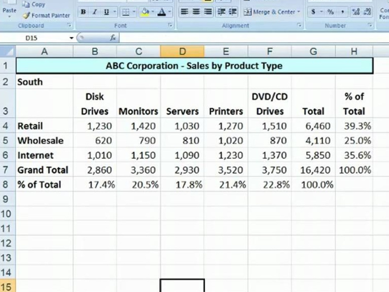389x292 pixels.
Task: Apply the Font Color button
Action: [162, 12]
